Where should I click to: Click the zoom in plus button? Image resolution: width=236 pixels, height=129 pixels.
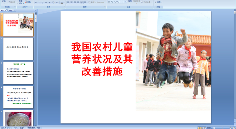[x=231, y=128]
